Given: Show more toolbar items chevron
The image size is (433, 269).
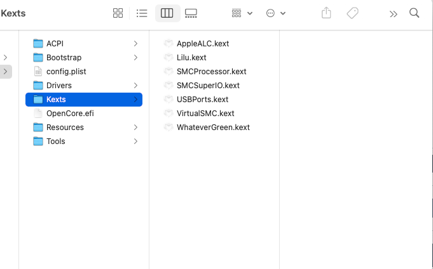Looking at the screenshot, I should tap(394, 13).
